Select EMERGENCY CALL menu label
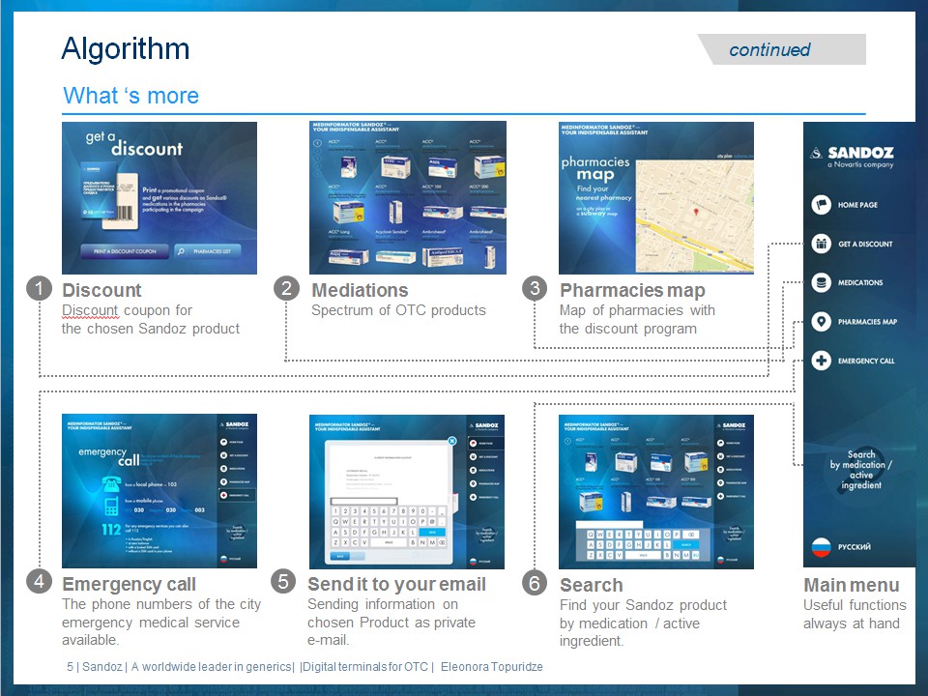 [x=866, y=361]
